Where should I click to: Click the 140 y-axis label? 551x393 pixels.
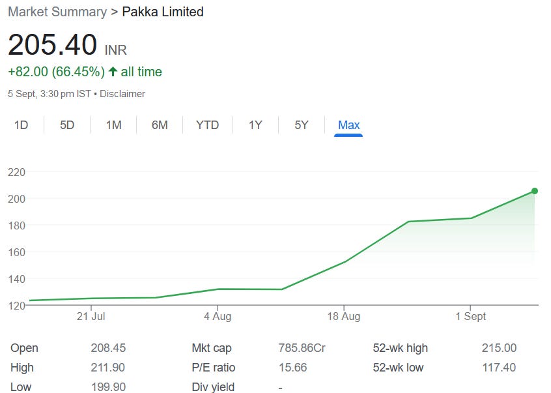[x=16, y=279]
